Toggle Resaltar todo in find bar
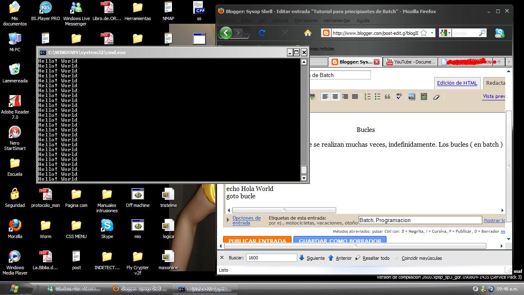Screen dimensions: 524x295 [372, 258]
